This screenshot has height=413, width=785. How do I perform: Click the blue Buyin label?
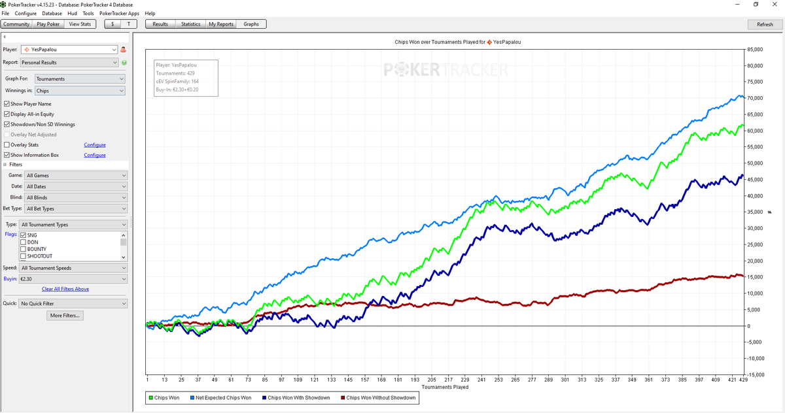coord(10,278)
